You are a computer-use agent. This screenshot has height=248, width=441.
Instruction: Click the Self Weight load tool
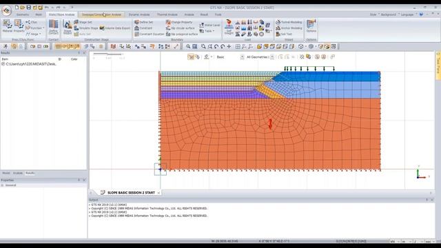(229, 28)
